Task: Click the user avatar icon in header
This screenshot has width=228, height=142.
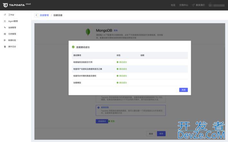Action: pos(210,5)
